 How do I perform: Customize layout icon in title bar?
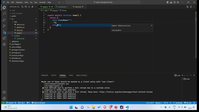[178, 2]
